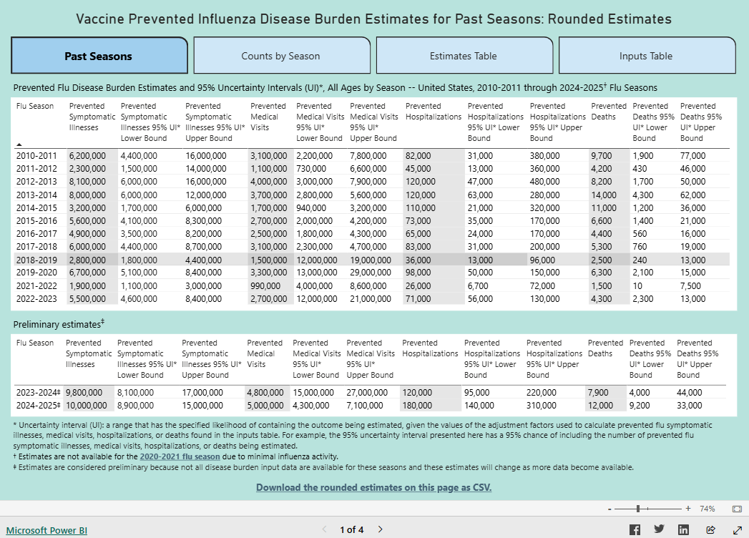
Task: Open the share options icon
Action: point(709,529)
